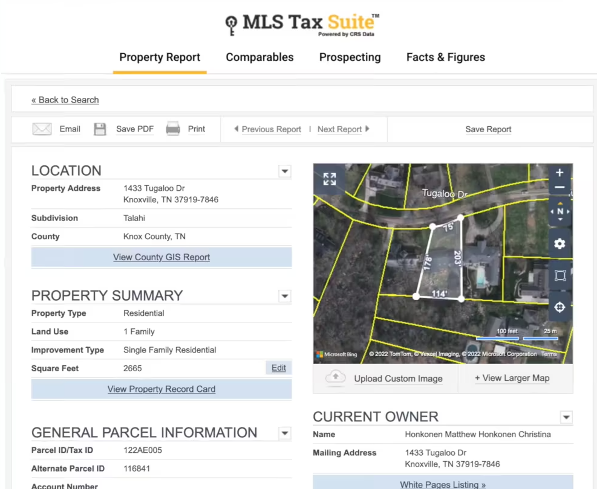
Task: Click the previous report left arrow
Action: [236, 129]
